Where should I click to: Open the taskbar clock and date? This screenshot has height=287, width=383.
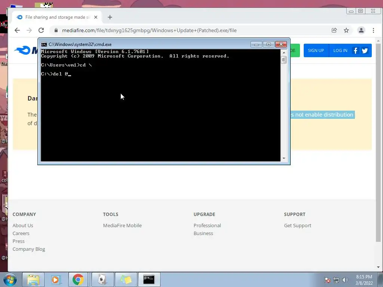pos(364,280)
